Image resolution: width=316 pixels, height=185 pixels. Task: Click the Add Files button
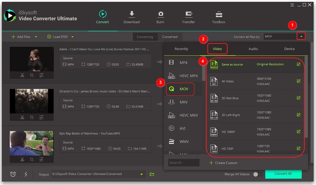point(21,37)
